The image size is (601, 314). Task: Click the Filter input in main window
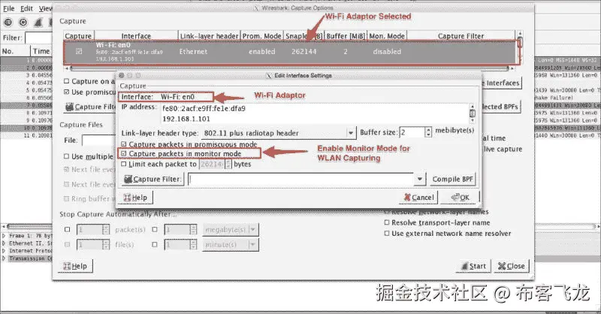point(38,38)
